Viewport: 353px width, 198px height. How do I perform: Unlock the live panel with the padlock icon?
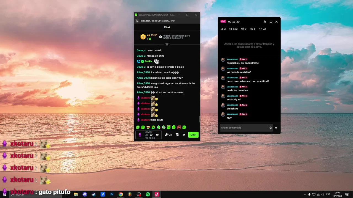coord(265,22)
